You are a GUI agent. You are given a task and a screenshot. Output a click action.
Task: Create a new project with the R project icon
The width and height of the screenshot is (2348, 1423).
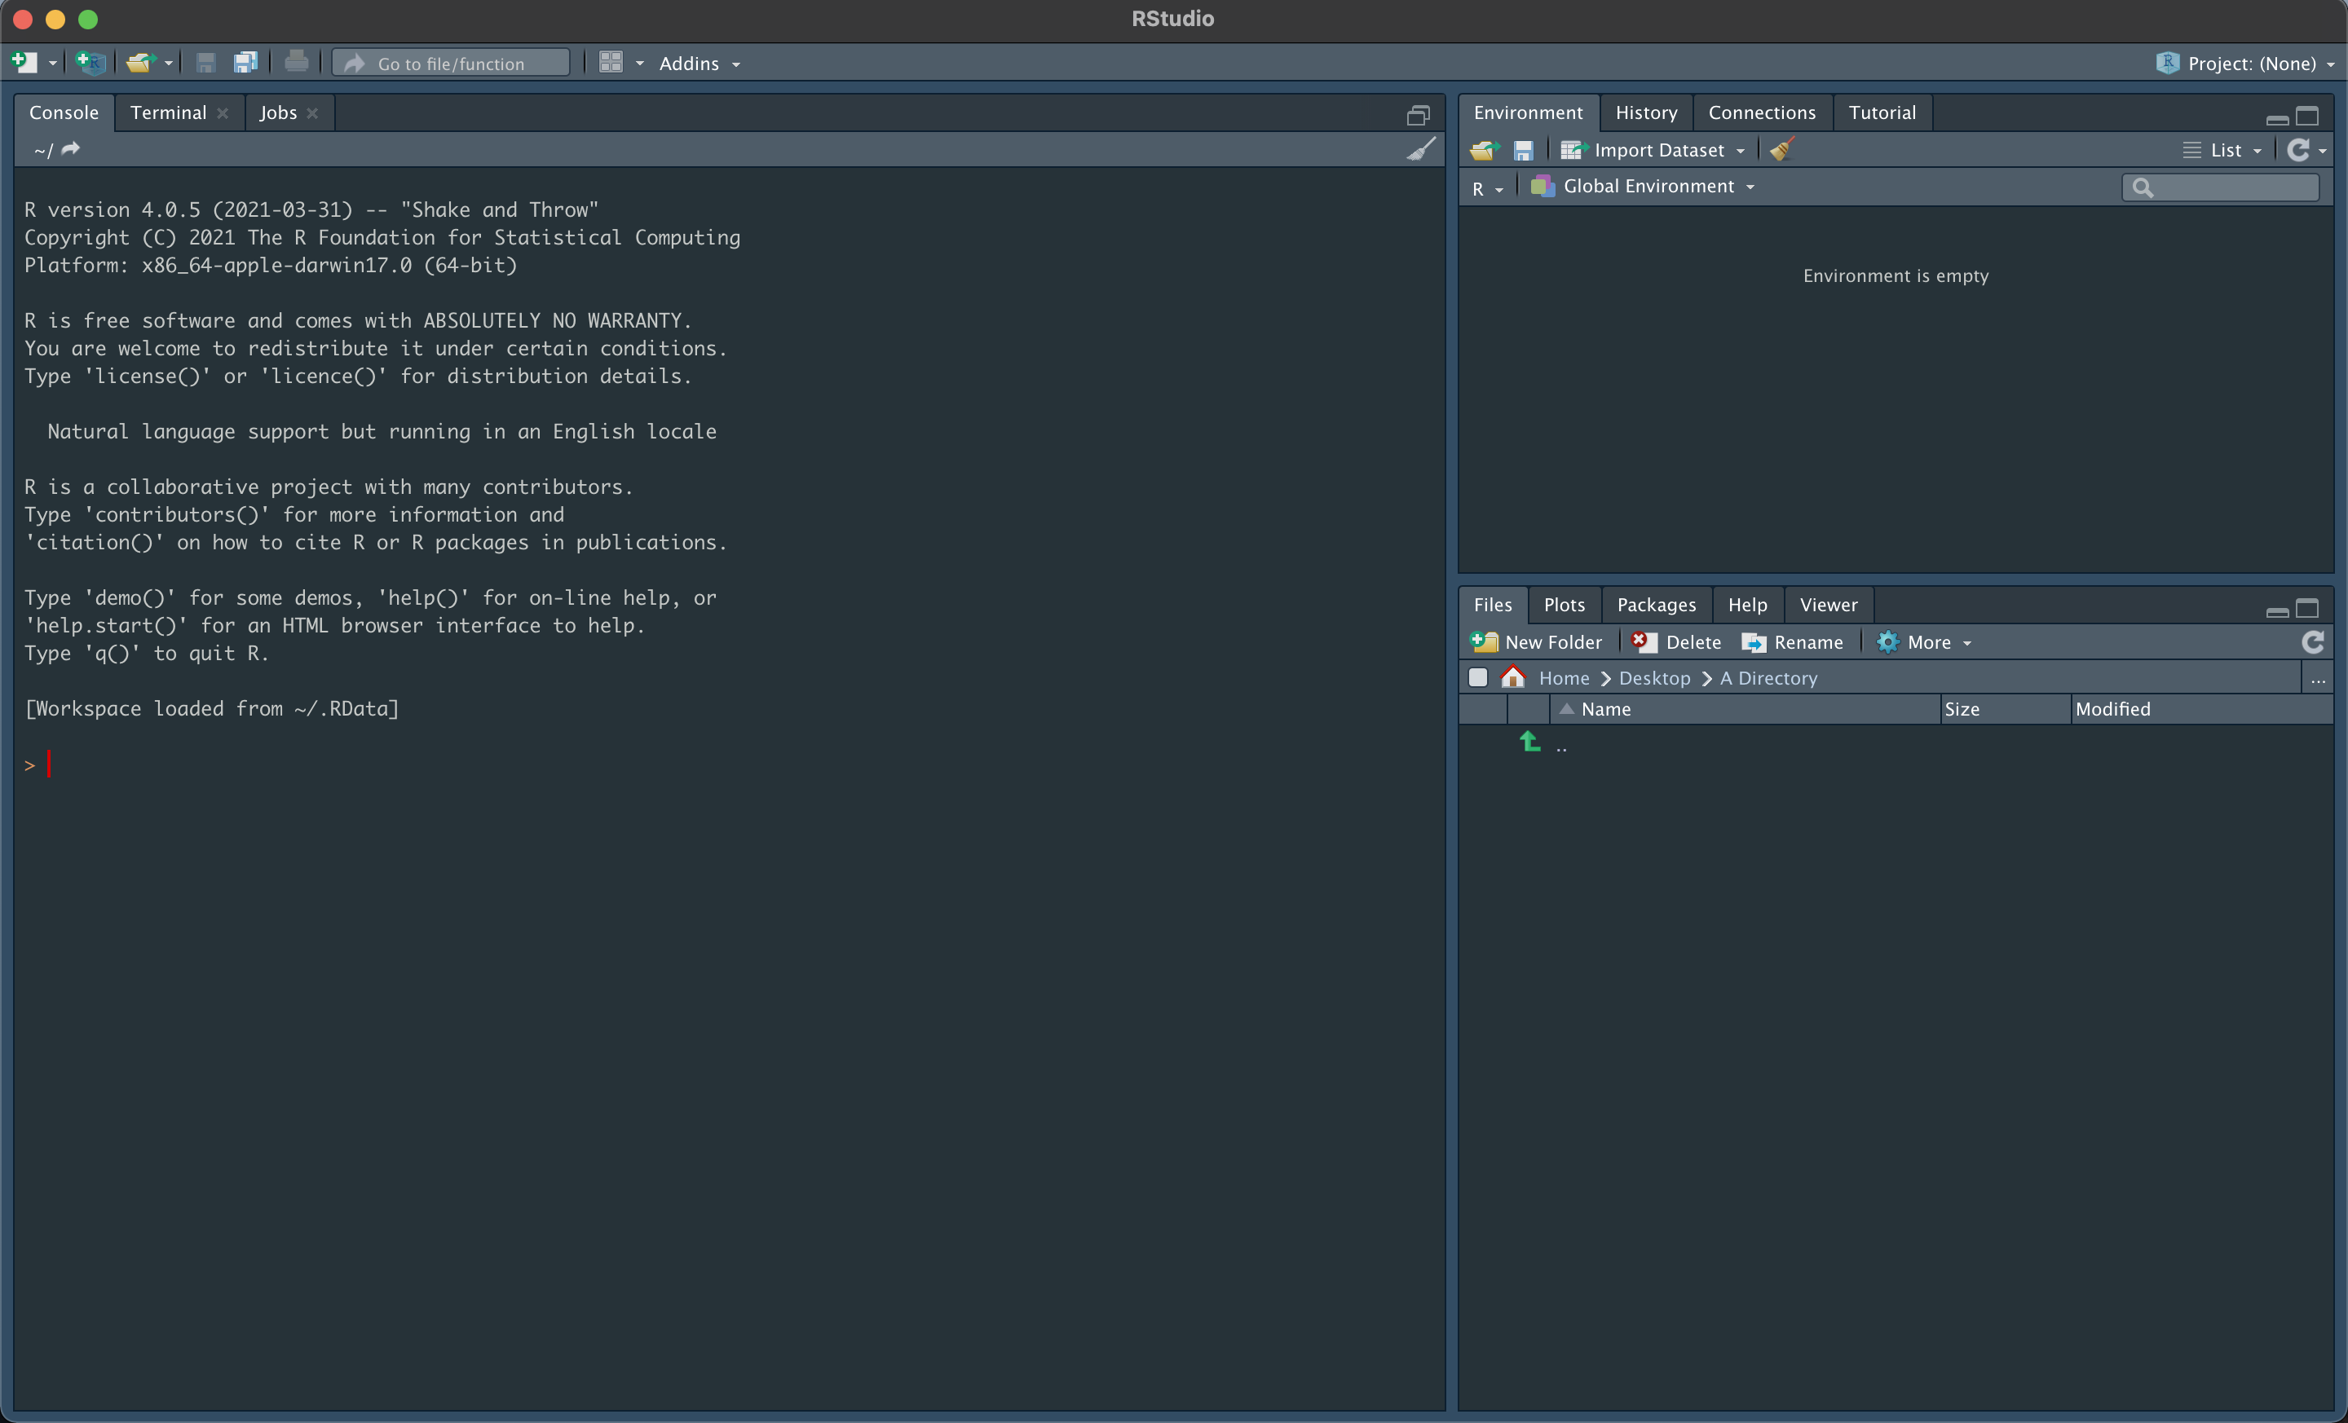click(90, 63)
